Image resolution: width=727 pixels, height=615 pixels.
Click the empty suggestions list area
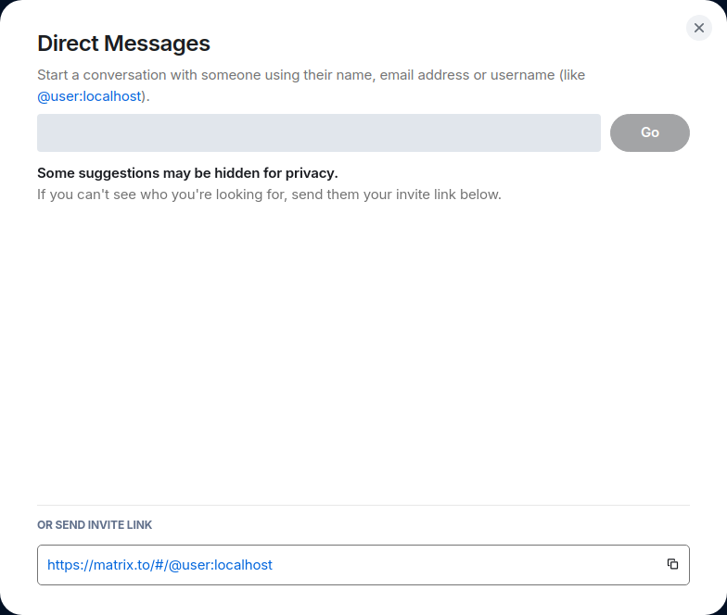[363, 352]
